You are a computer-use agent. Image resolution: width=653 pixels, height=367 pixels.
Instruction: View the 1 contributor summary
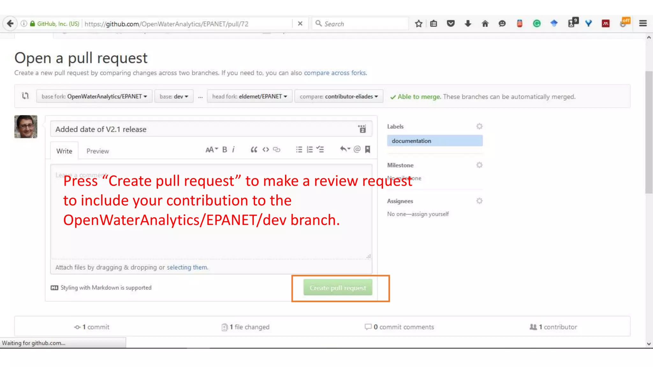pyautogui.click(x=553, y=327)
